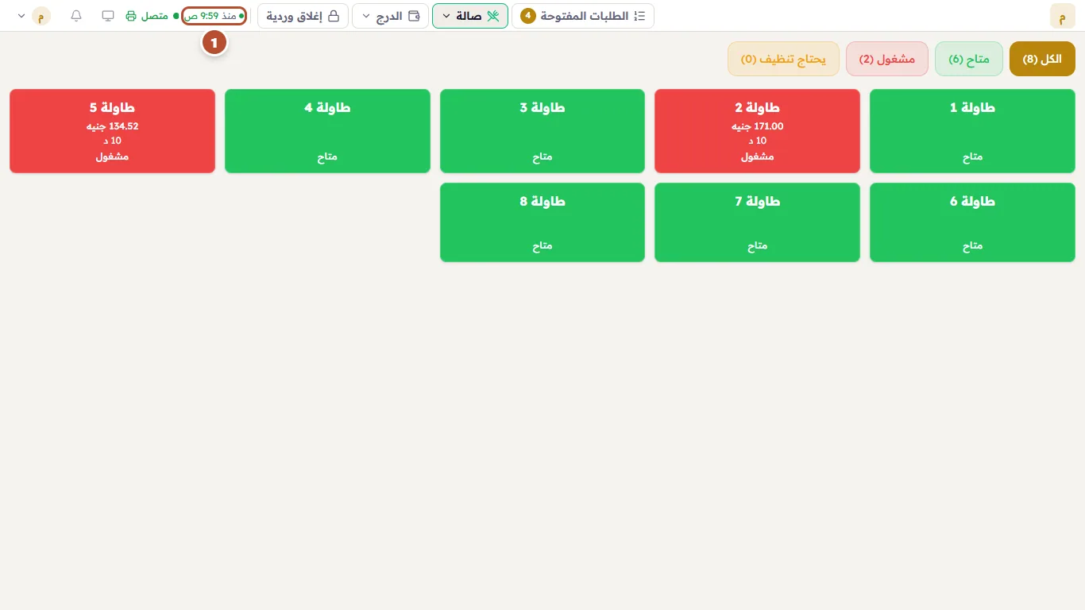Expand the الدرج drawer dropdown
The height and width of the screenshot is (610, 1085).
click(x=390, y=16)
